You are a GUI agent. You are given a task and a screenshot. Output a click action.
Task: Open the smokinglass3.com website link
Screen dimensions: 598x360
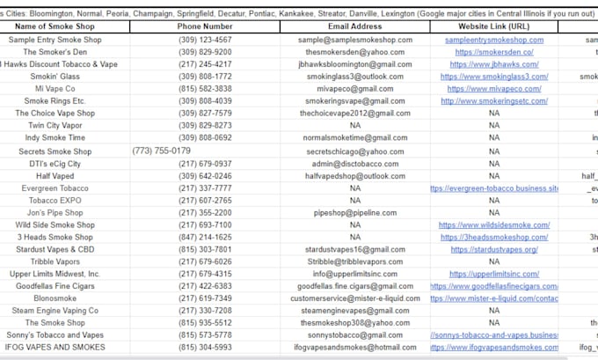pos(494,77)
